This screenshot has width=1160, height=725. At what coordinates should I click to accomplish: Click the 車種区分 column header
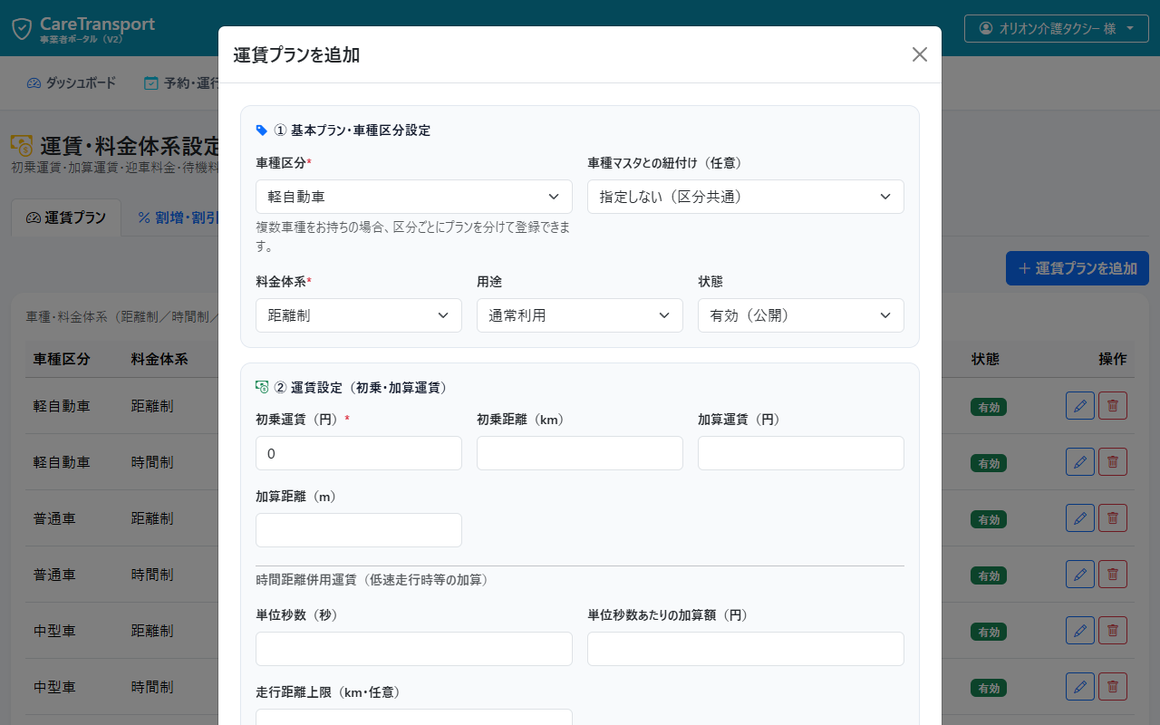tap(62, 359)
